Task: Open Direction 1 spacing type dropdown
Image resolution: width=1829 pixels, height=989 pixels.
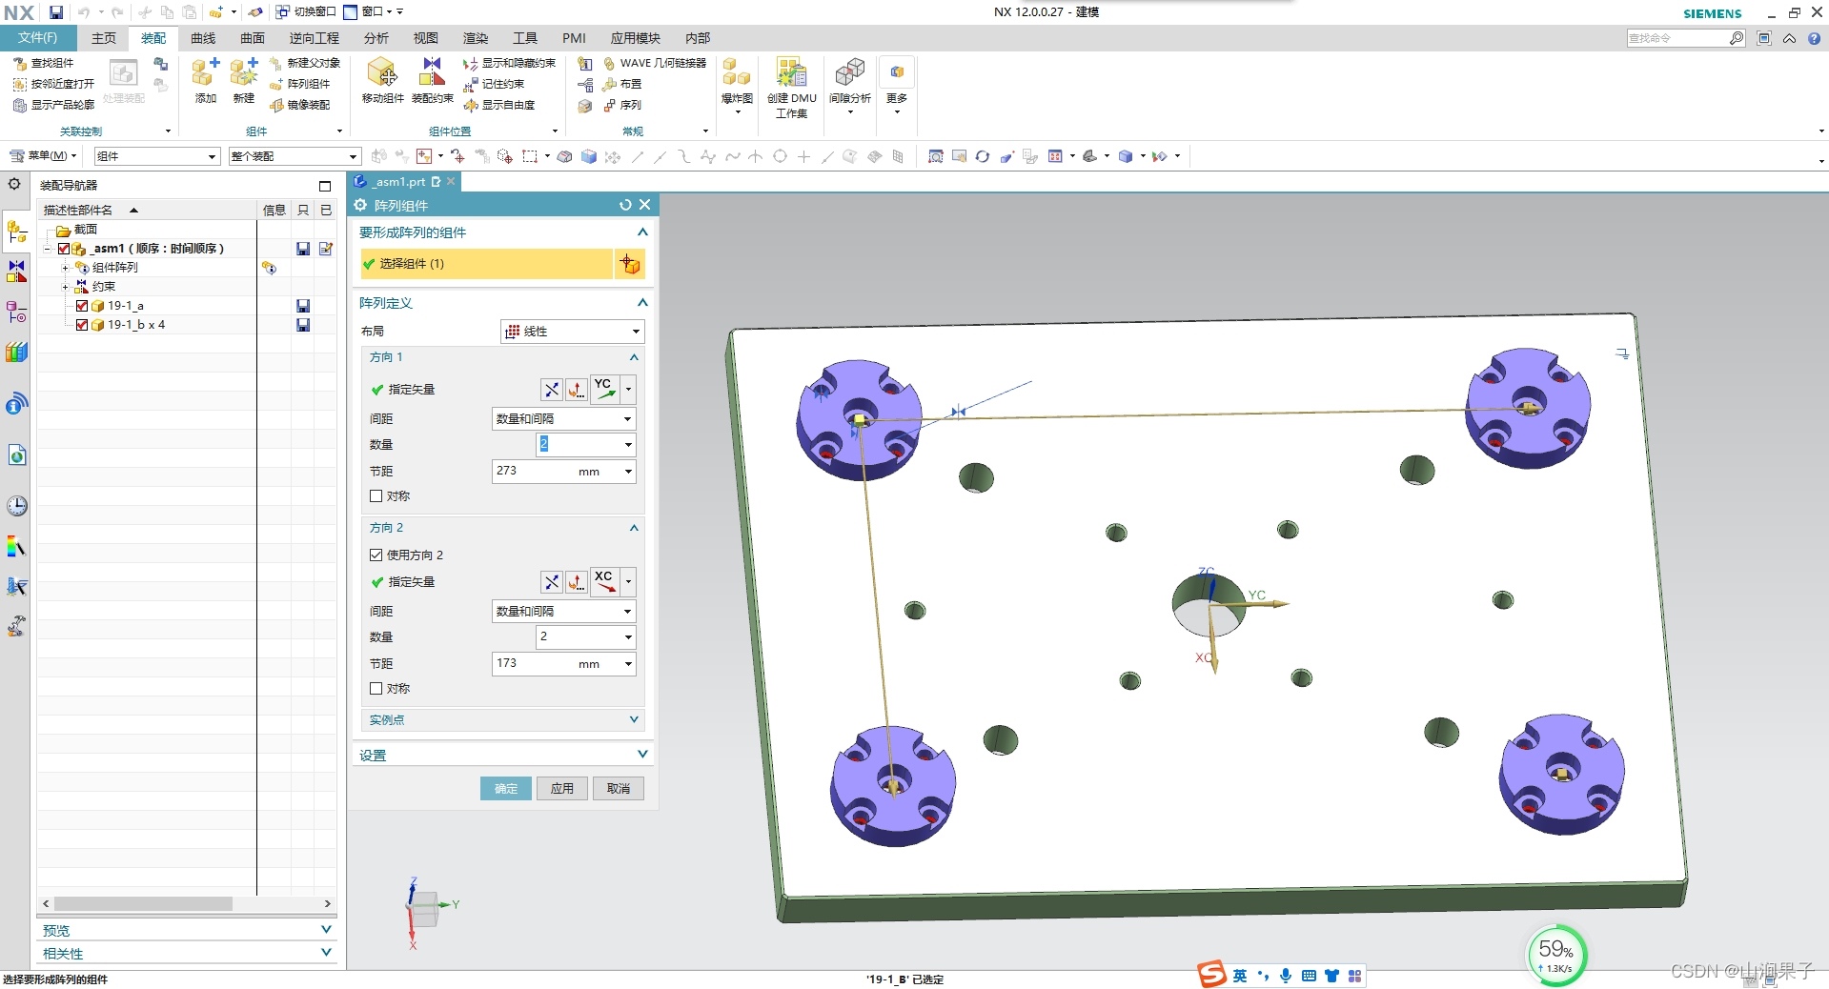Action: pos(563,418)
